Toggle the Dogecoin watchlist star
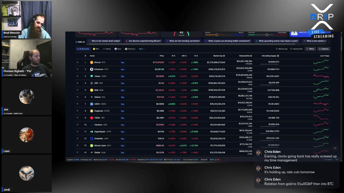This screenshot has width=344, height=193. coord(77,111)
